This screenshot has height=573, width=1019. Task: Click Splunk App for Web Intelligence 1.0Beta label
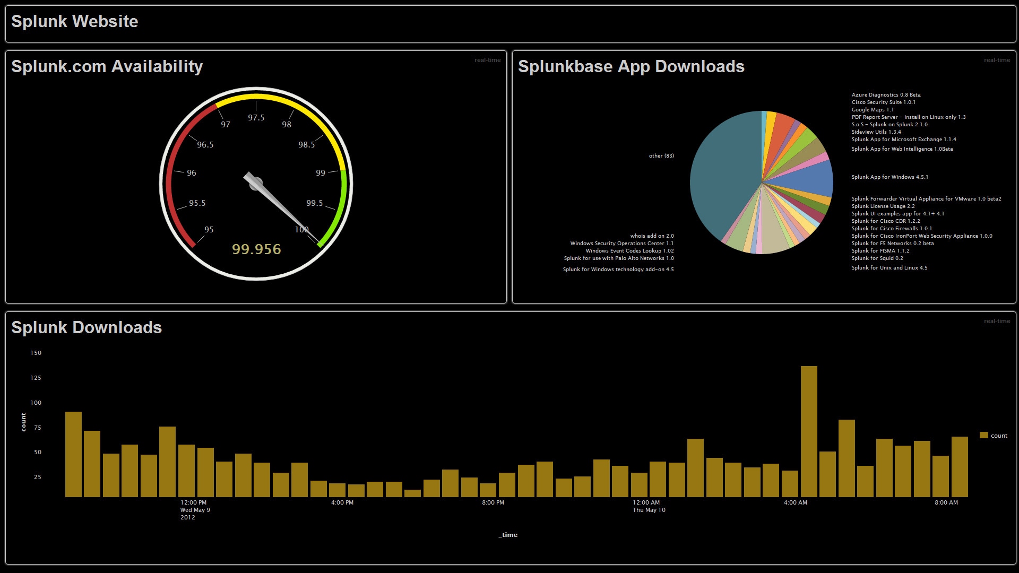pos(902,149)
